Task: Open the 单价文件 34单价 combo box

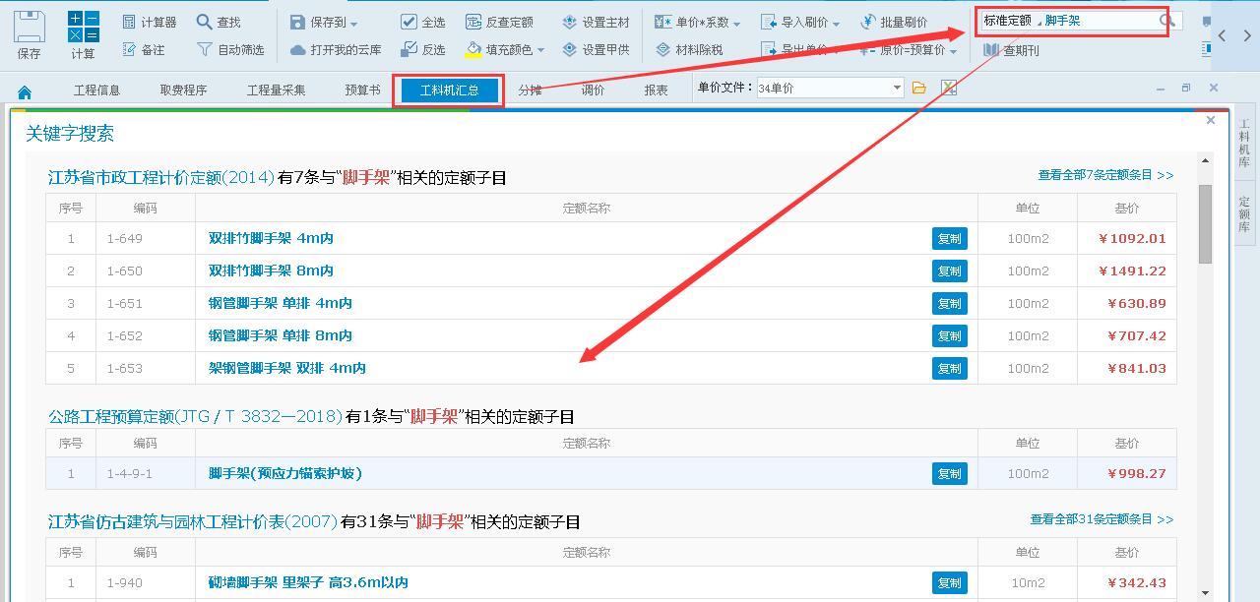Action: click(830, 89)
